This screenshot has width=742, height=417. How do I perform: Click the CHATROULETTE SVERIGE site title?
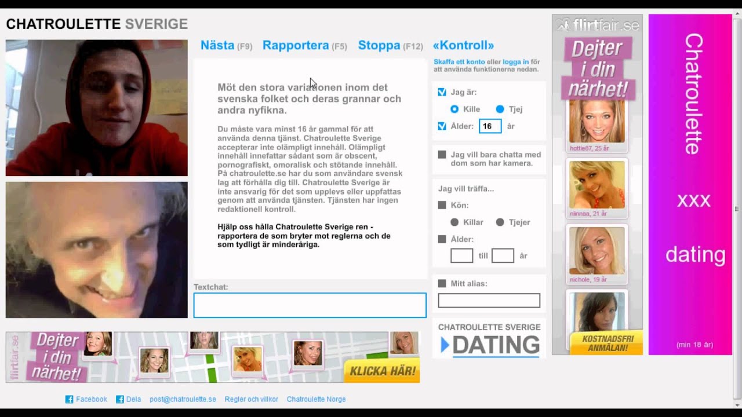point(97,24)
